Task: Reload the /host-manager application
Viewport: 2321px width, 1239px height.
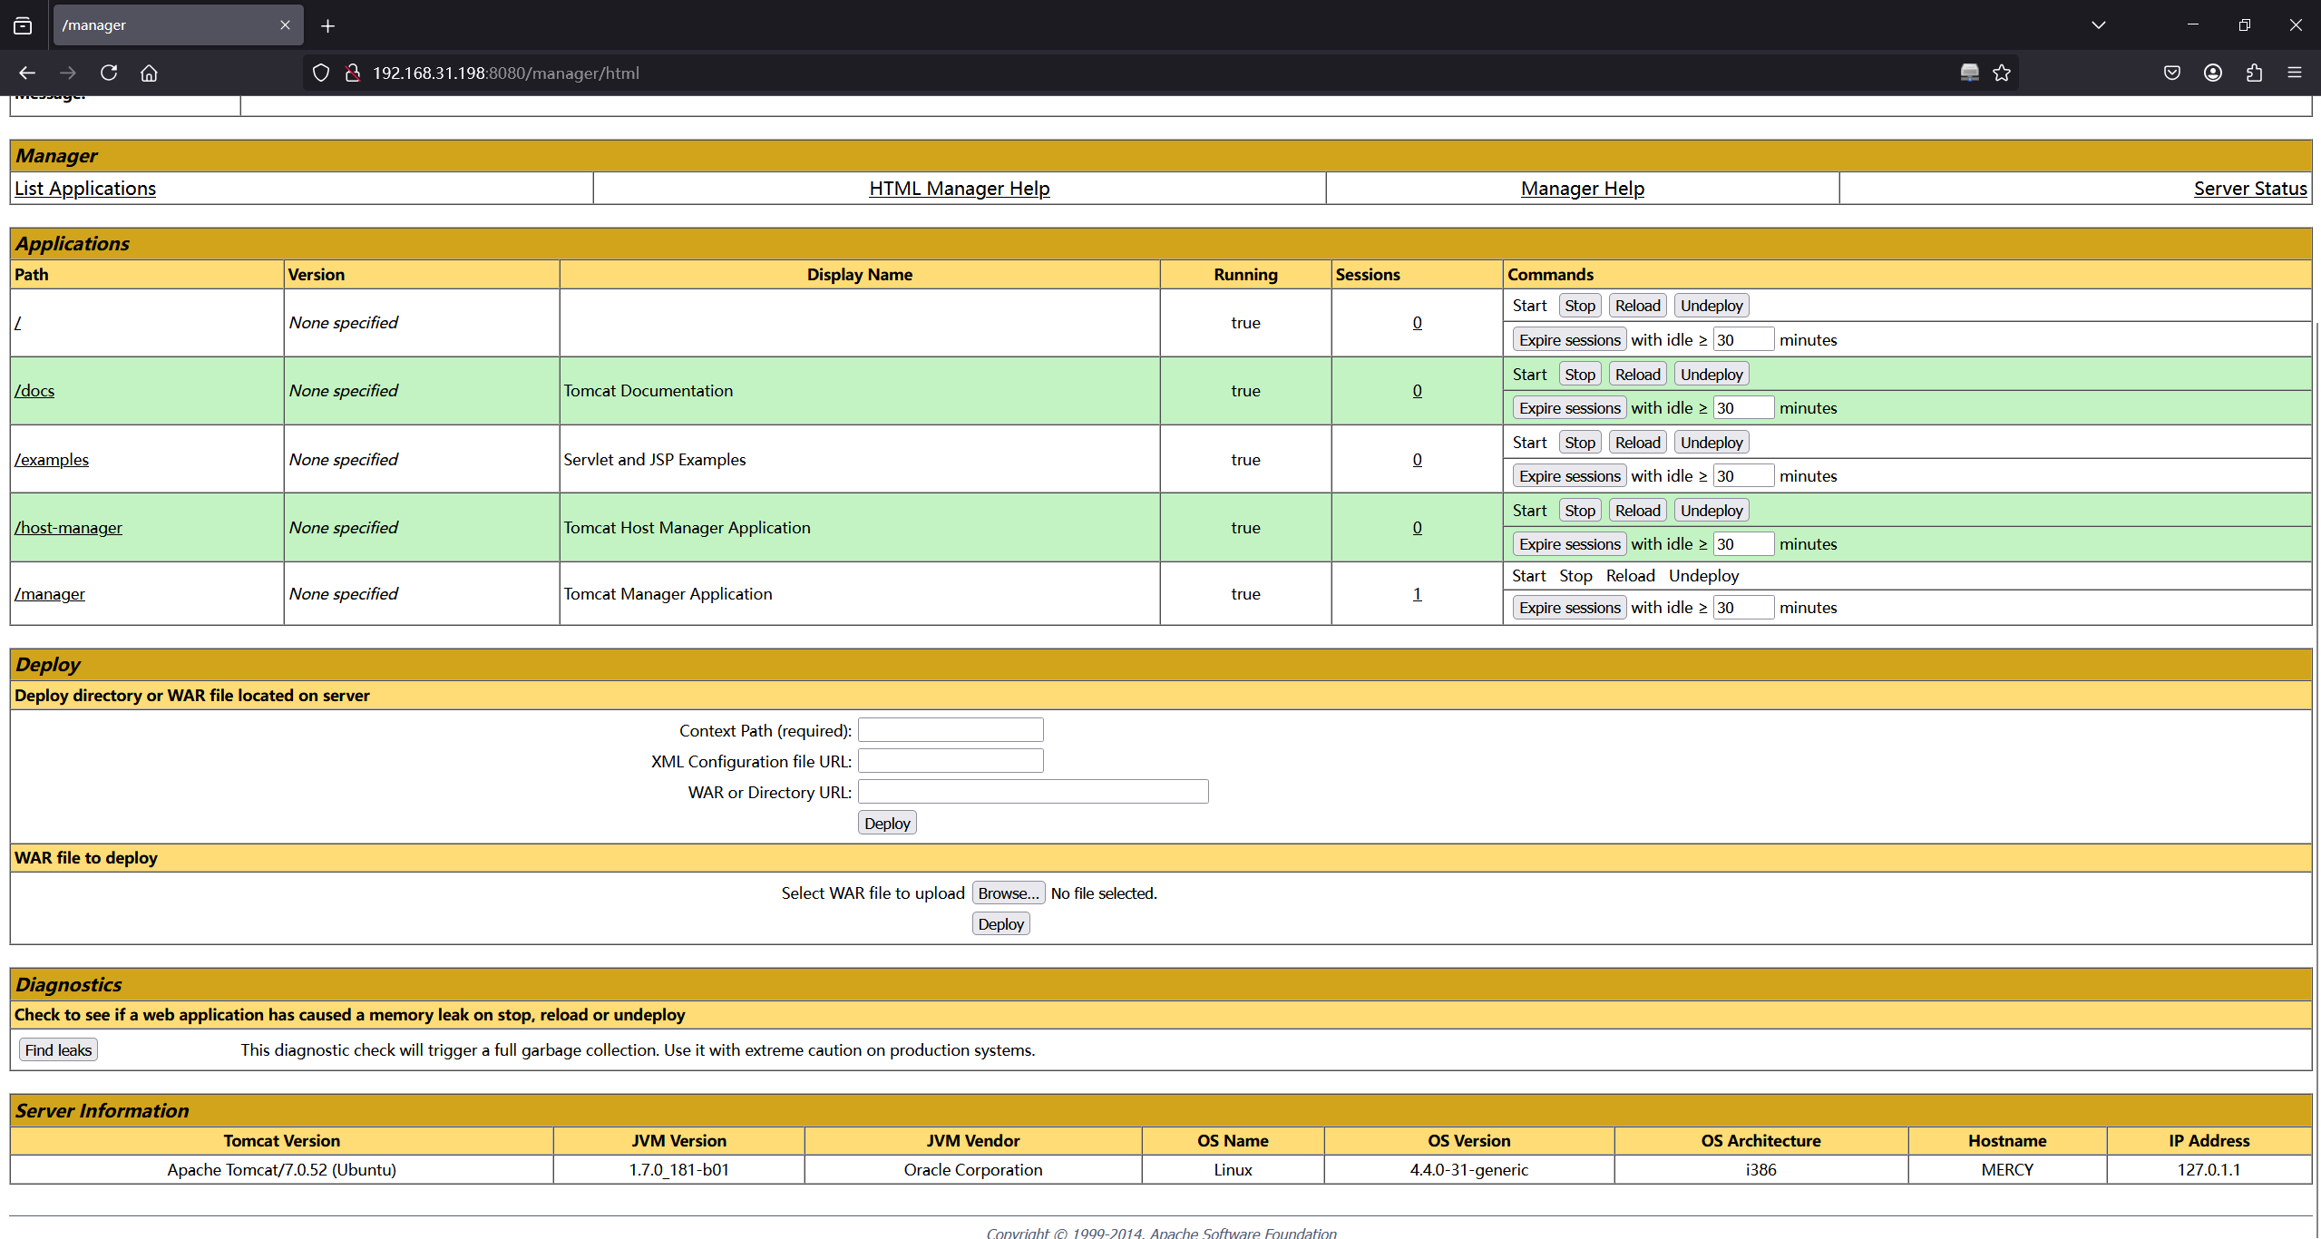Action: tap(1637, 511)
